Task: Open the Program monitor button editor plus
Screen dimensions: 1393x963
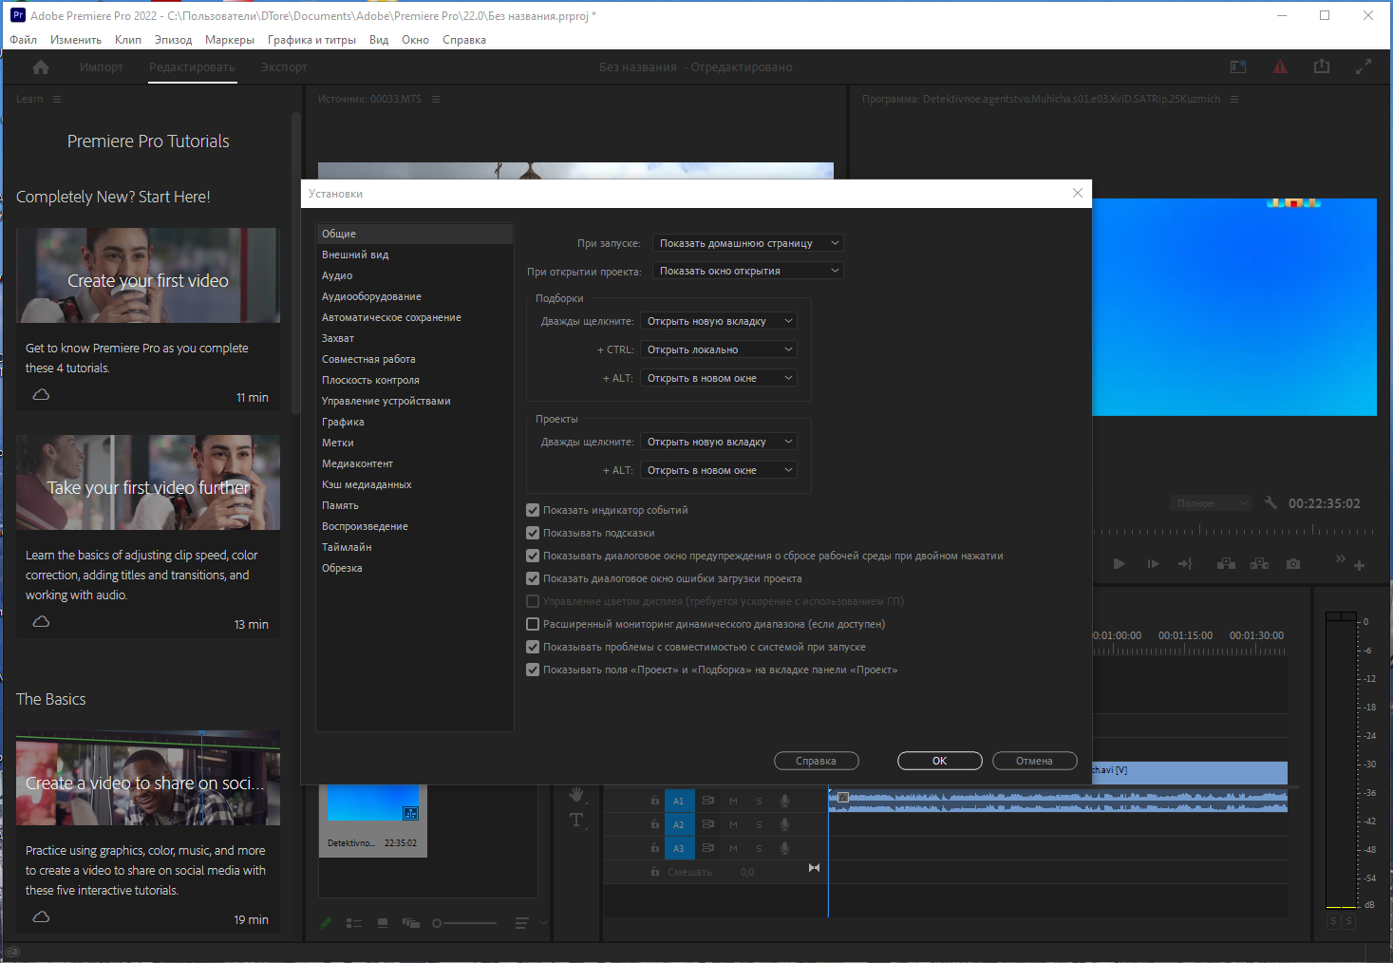Action: click(1359, 566)
